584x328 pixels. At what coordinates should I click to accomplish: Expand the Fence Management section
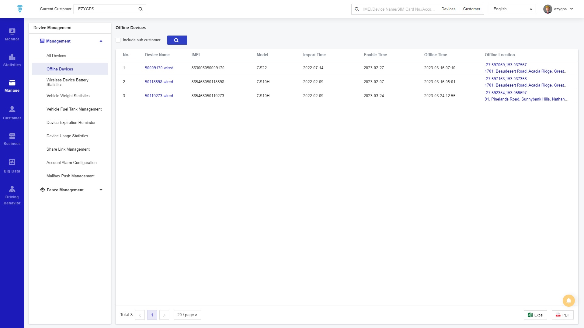point(101,190)
